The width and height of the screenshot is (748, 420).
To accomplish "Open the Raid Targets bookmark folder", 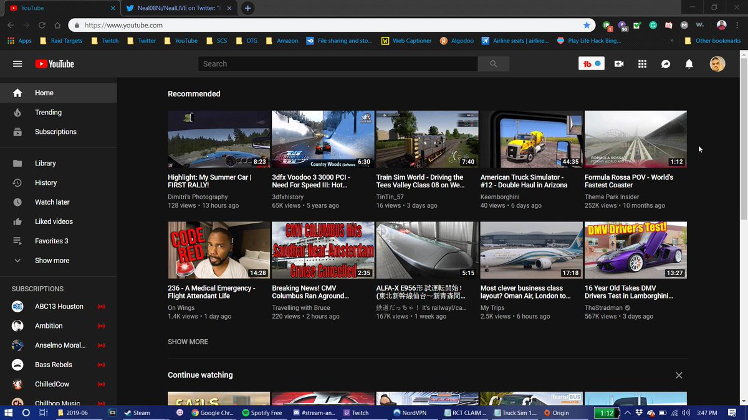I will point(61,41).
